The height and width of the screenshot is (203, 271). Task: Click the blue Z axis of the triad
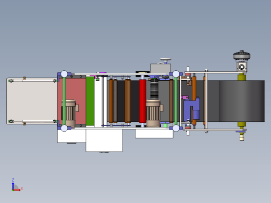click(x=13, y=186)
